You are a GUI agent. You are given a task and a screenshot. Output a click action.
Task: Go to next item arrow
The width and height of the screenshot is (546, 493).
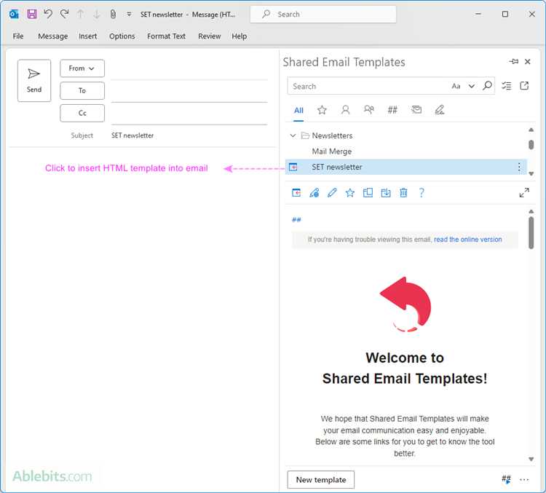(97, 15)
